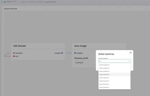Open the apps grid menu icon
150x96 pixels.
tap(1, 2)
